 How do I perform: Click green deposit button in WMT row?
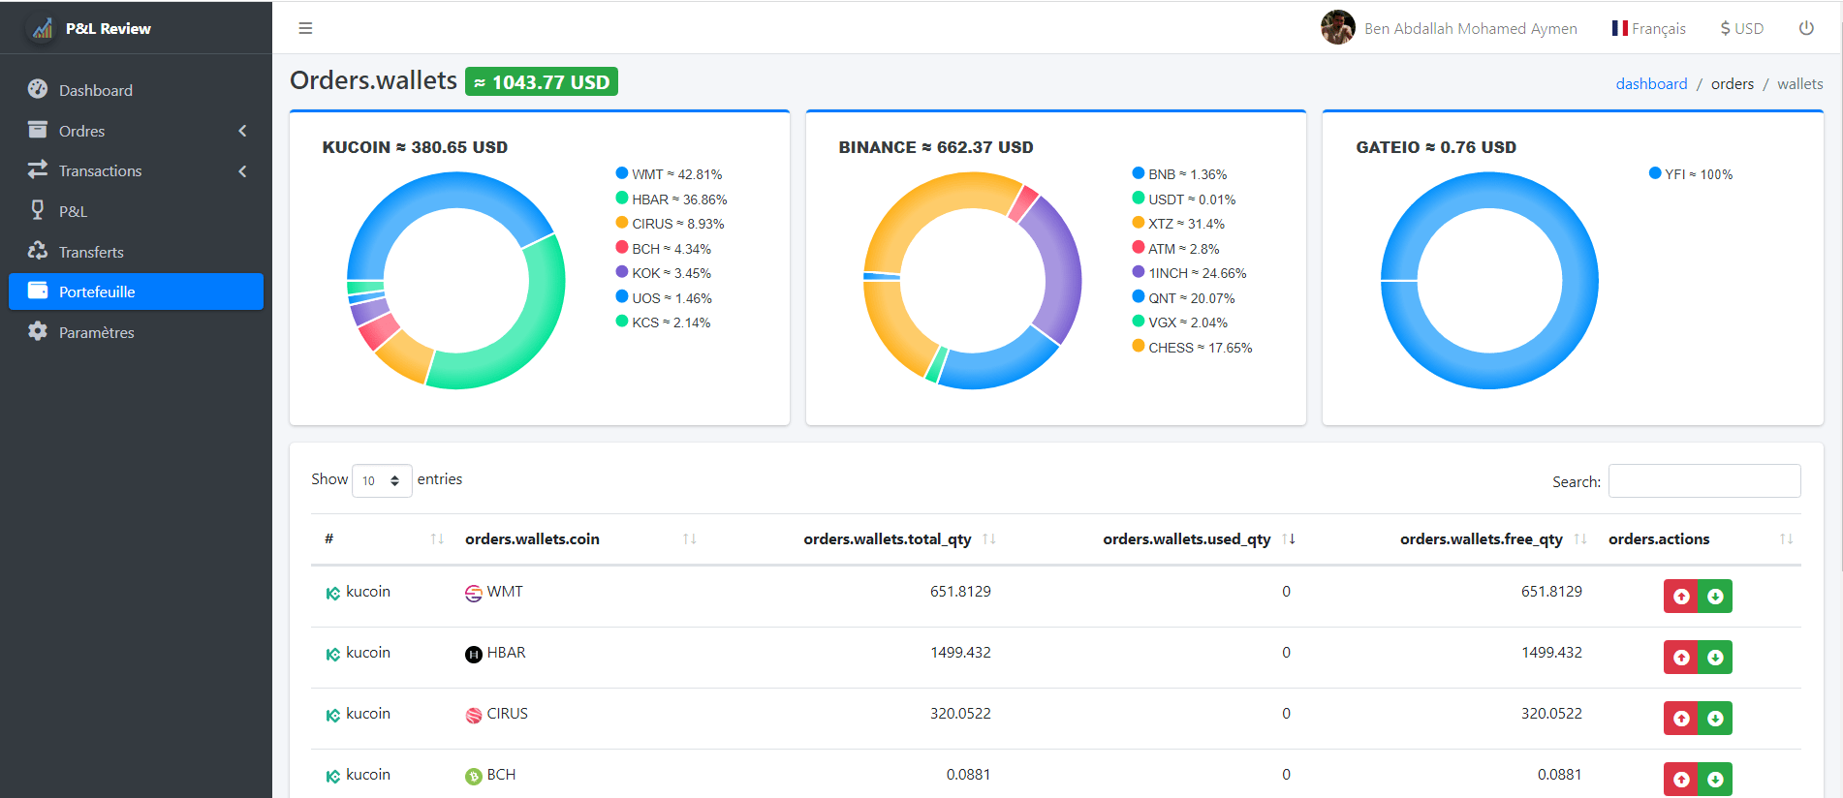pos(1715,597)
